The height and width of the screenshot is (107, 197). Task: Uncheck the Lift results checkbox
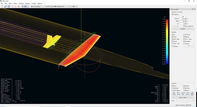point(173,37)
